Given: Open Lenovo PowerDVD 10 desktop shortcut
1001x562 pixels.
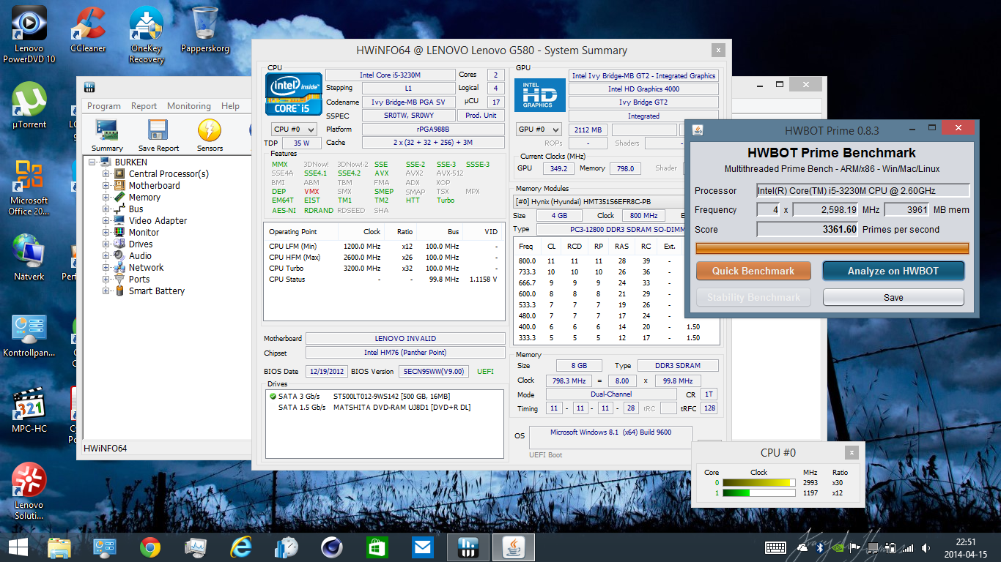Looking at the screenshot, I should (x=29, y=35).
